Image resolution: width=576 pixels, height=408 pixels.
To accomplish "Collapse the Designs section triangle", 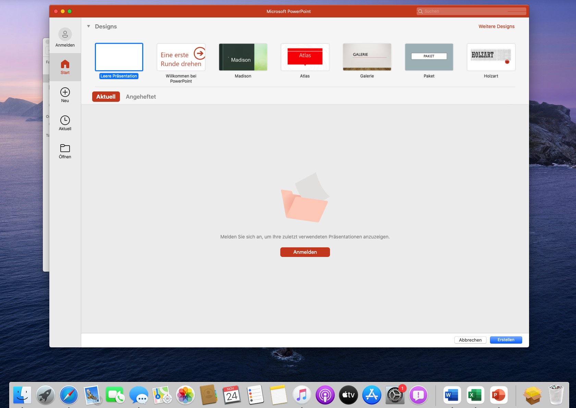I will click(x=89, y=26).
